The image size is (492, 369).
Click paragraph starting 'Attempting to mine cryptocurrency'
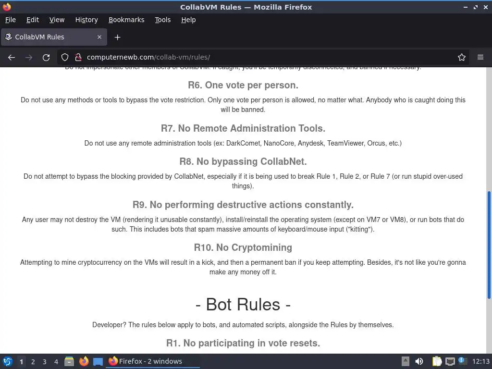[x=243, y=267]
